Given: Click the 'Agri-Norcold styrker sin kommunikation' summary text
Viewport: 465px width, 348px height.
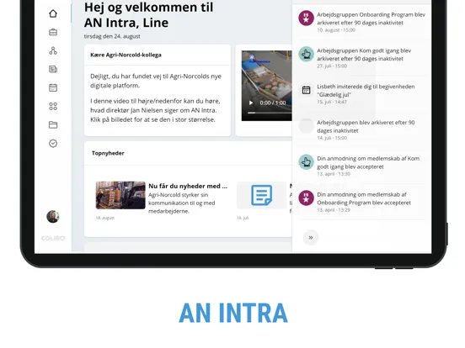Looking at the screenshot, I should [x=181, y=203].
